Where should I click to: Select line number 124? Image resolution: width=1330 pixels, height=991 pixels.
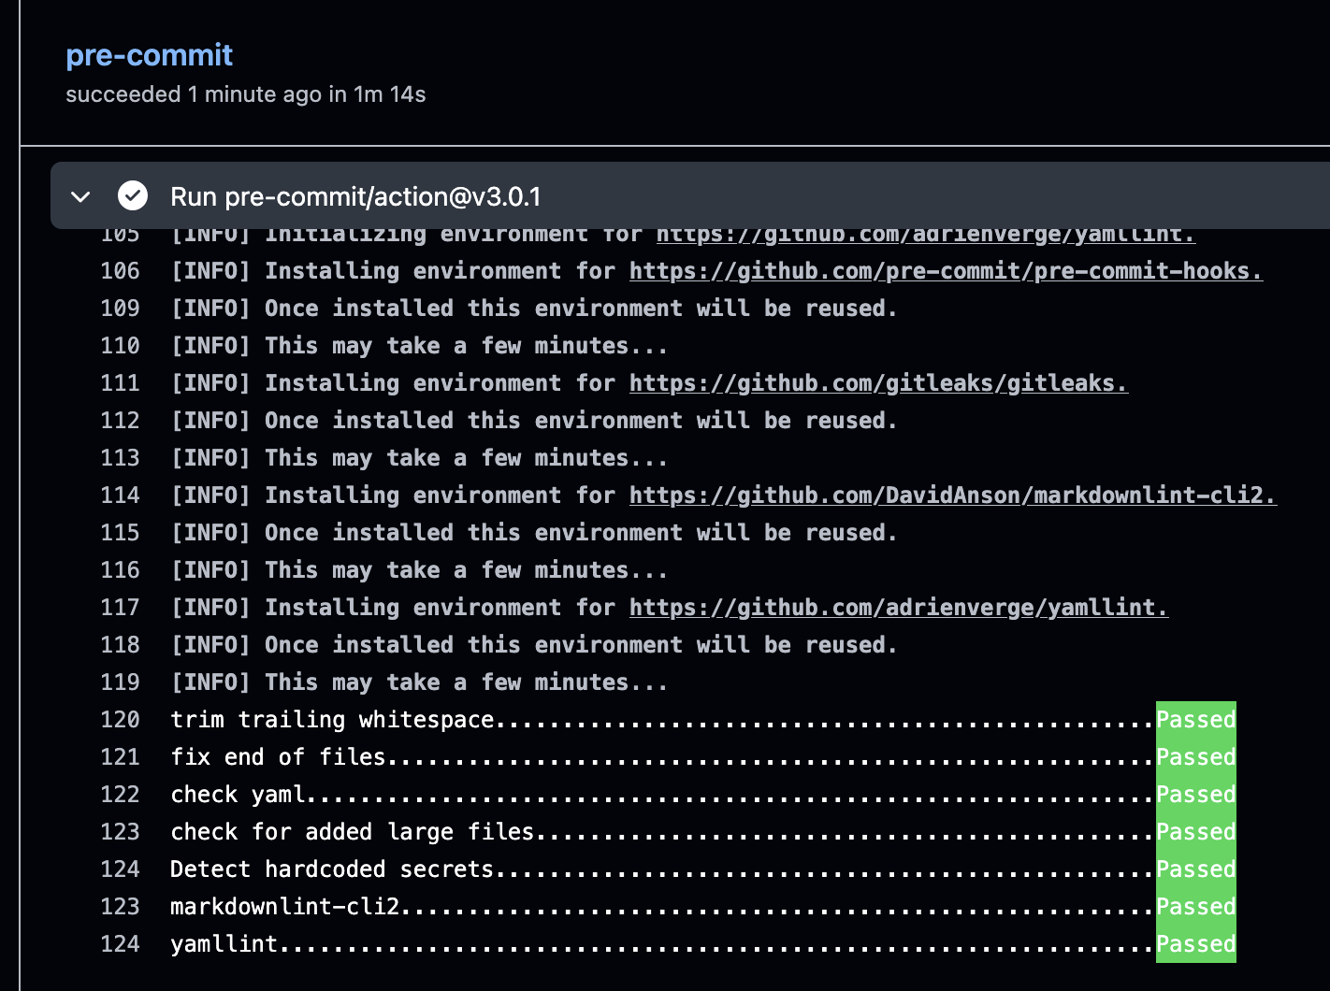click(x=120, y=869)
